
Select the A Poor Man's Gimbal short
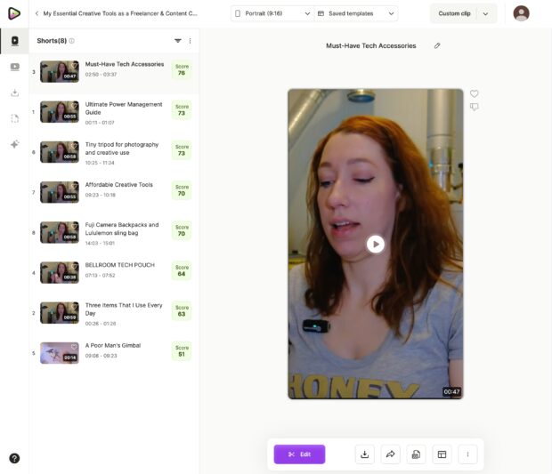[x=114, y=353]
